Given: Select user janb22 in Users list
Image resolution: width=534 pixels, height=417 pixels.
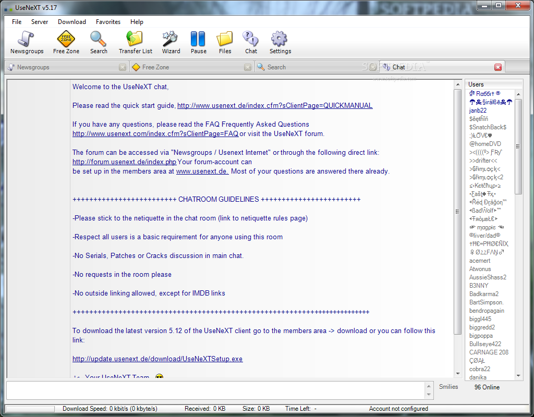Looking at the screenshot, I should (x=478, y=111).
